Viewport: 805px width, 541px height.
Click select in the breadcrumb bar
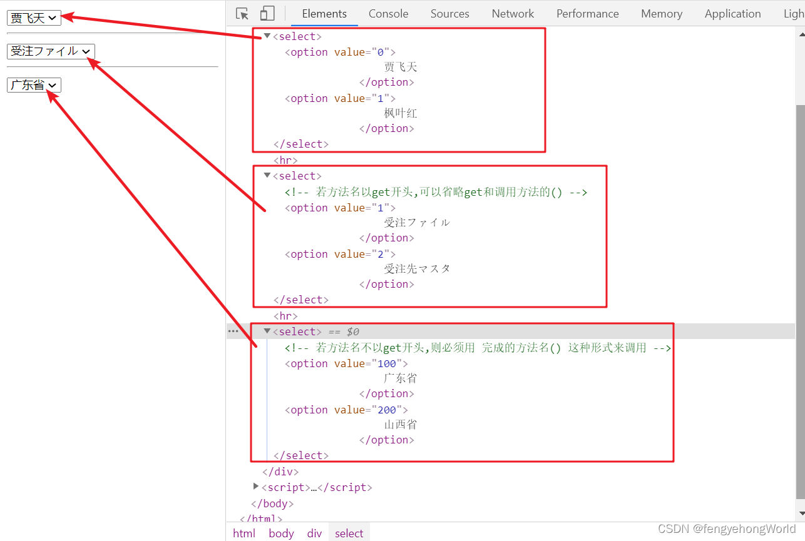point(349,533)
